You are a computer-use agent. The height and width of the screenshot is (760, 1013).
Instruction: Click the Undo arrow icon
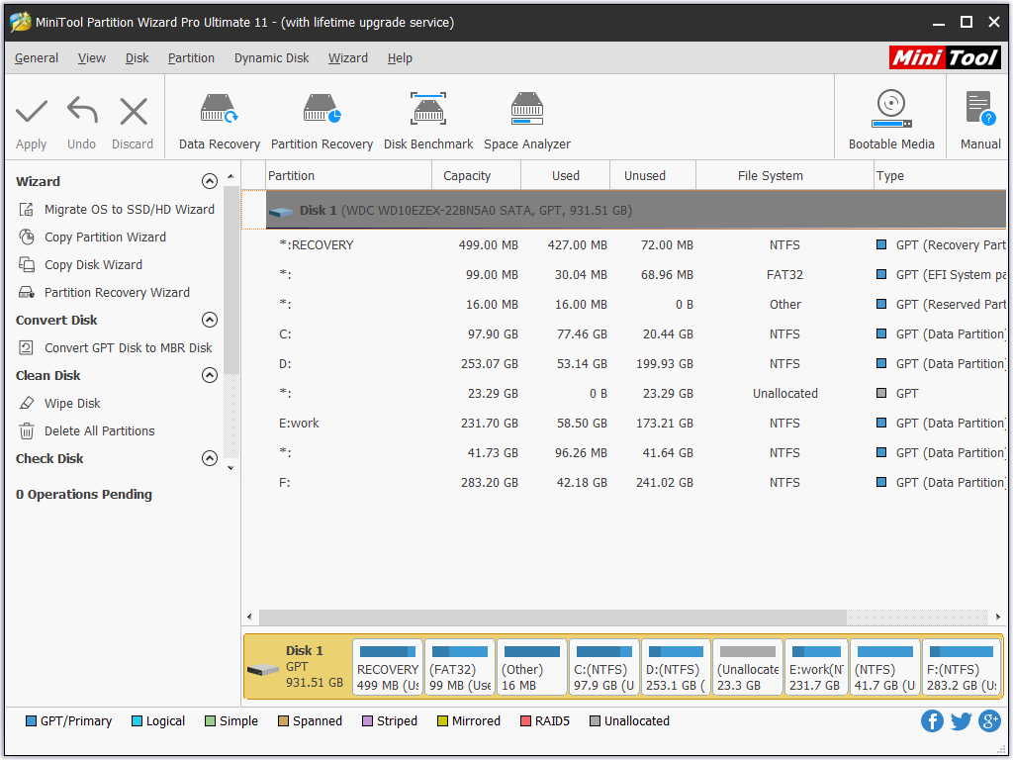[82, 110]
